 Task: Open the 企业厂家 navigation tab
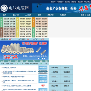tap(16, 15)
